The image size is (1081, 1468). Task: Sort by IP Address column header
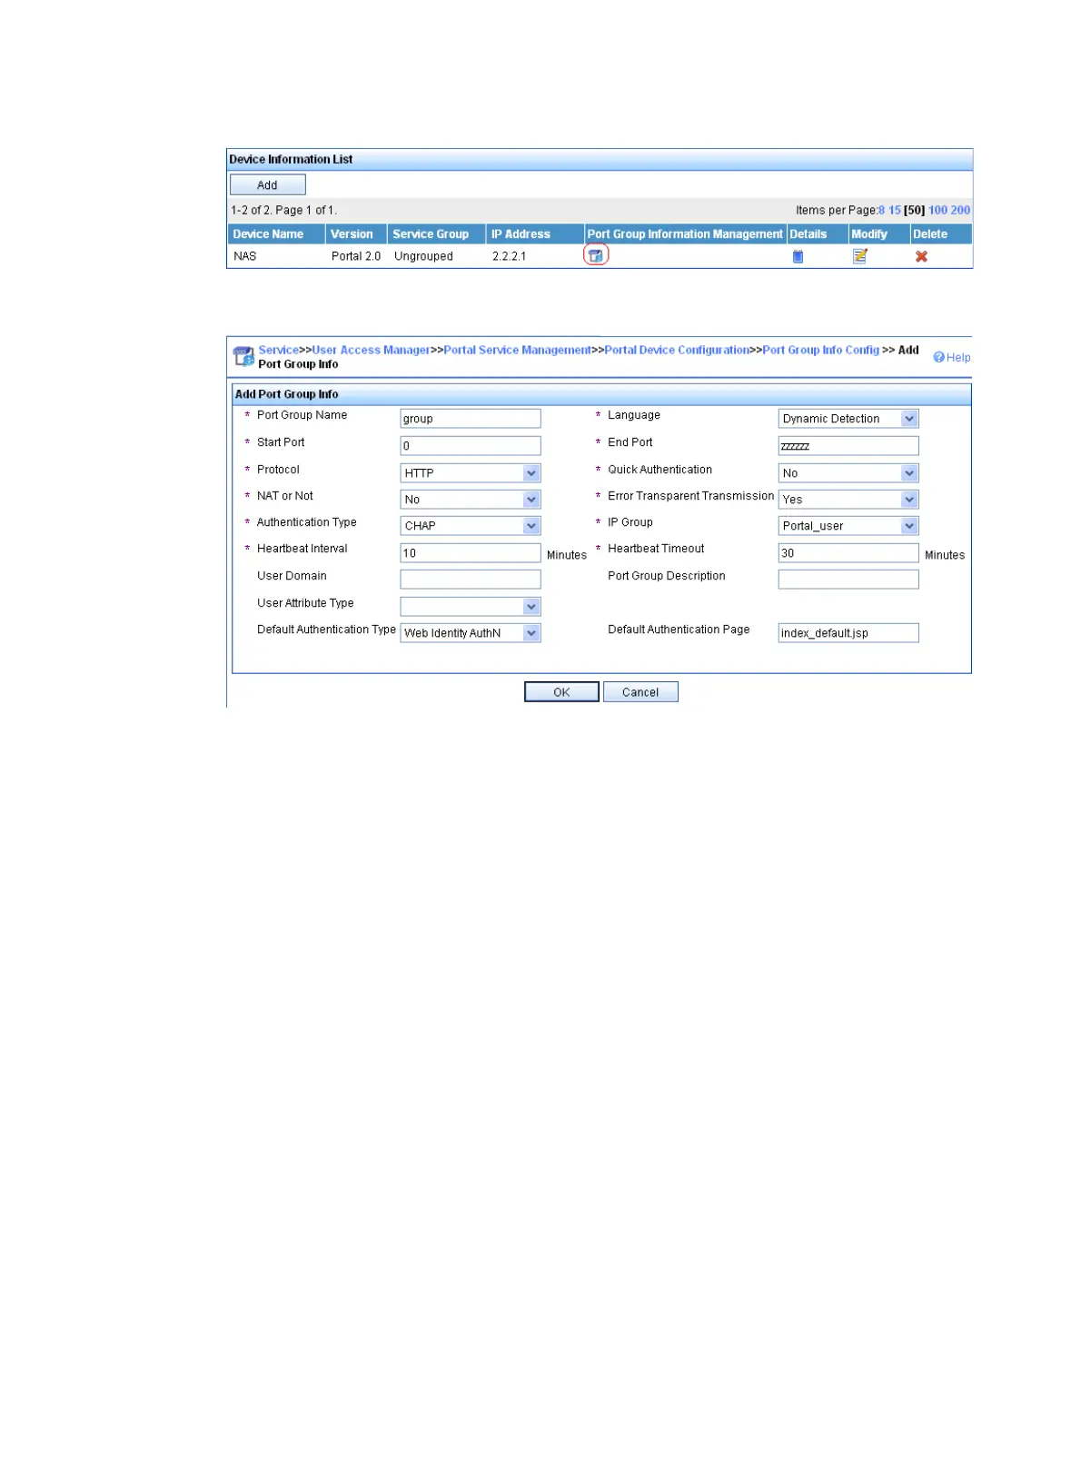(534, 234)
